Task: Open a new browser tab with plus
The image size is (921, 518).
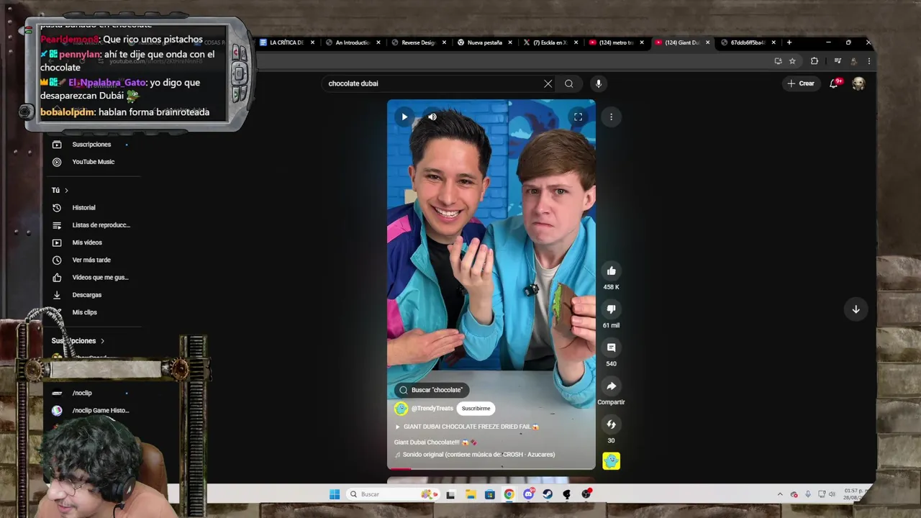Action: coord(789,42)
